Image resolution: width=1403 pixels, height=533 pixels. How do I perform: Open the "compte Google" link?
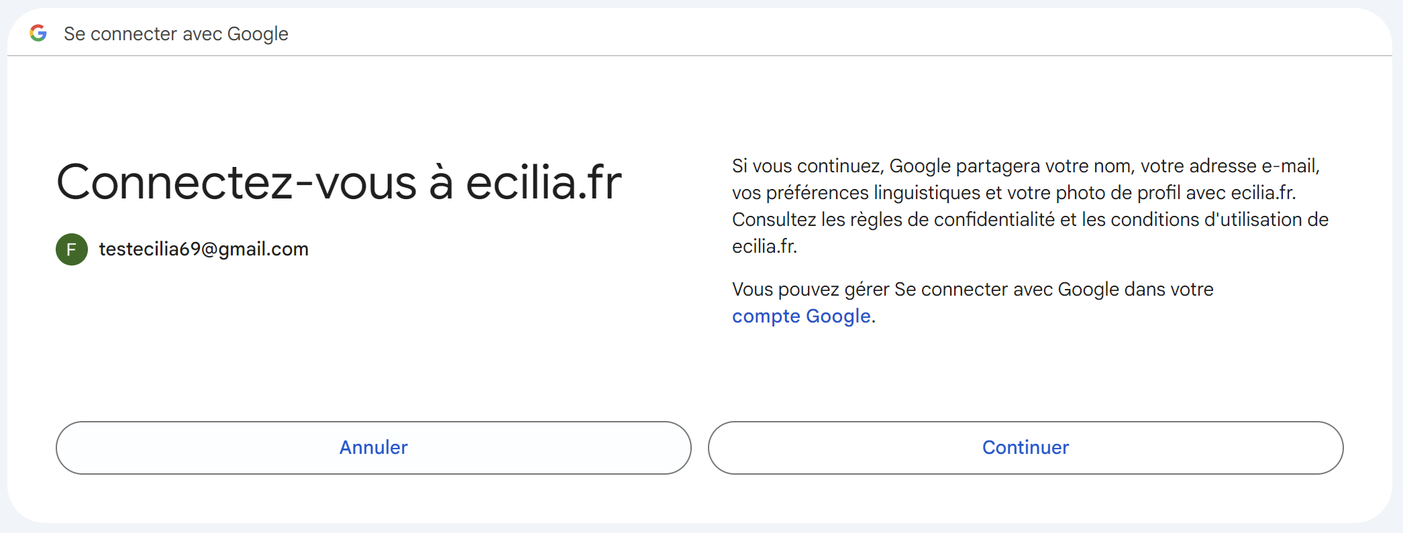[x=801, y=316]
